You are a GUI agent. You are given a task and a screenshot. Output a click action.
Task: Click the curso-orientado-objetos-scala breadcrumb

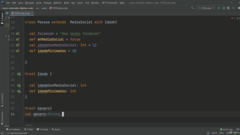pyautogui.click(x=18, y=8)
